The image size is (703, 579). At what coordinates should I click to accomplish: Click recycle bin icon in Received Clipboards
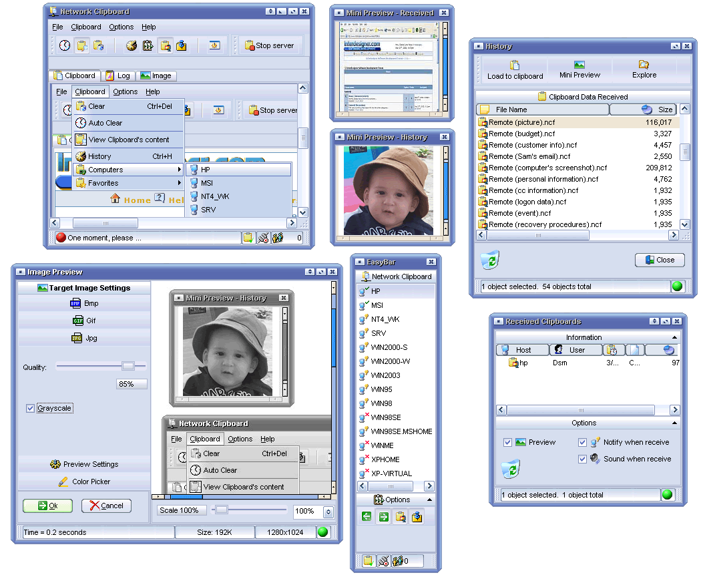(511, 469)
